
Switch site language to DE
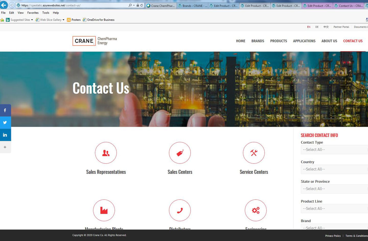pos(317,27)
